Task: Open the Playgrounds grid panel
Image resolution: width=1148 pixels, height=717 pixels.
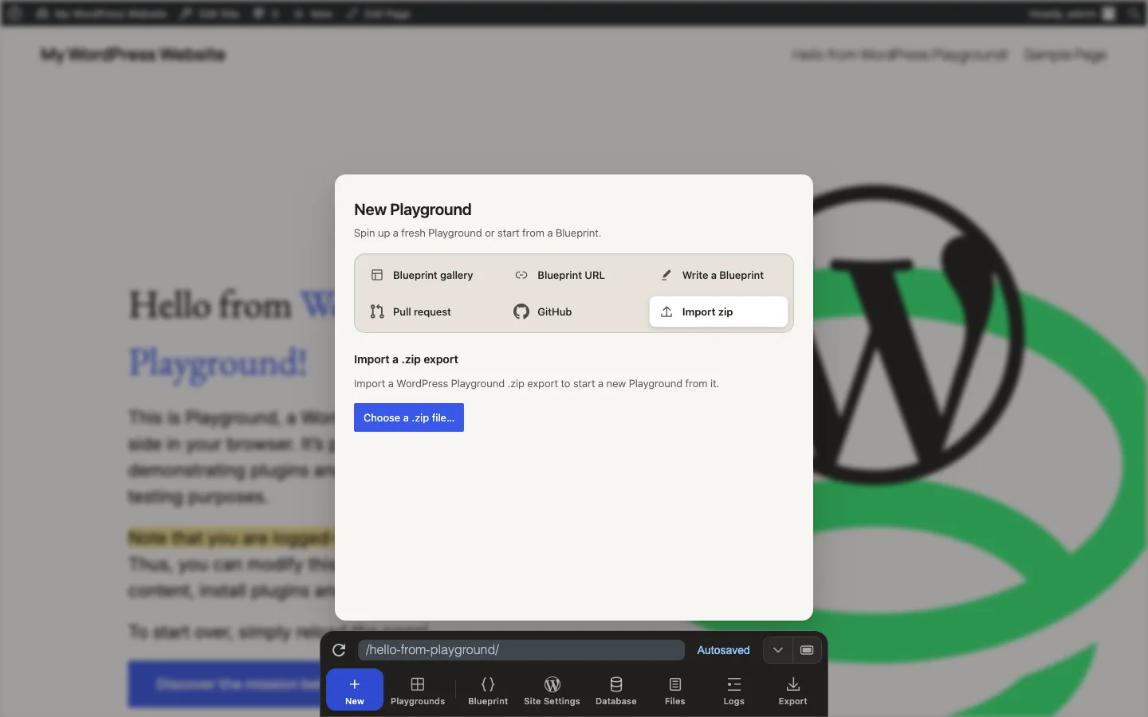Action: coord(418,690)
